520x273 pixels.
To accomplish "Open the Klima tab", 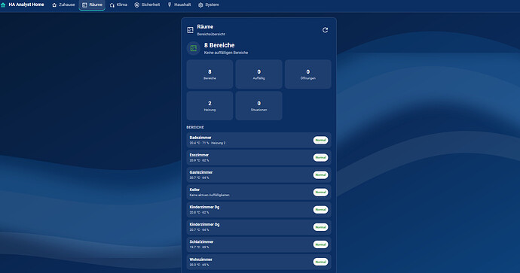I will click(x=118, y=5).
